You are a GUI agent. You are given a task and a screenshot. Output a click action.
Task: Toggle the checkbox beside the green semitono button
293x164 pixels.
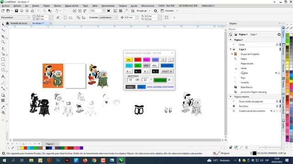(x=169, y=80)
